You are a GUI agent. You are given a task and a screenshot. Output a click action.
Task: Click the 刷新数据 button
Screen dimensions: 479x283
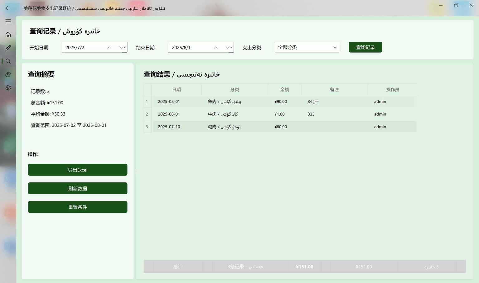click(78, 188)
